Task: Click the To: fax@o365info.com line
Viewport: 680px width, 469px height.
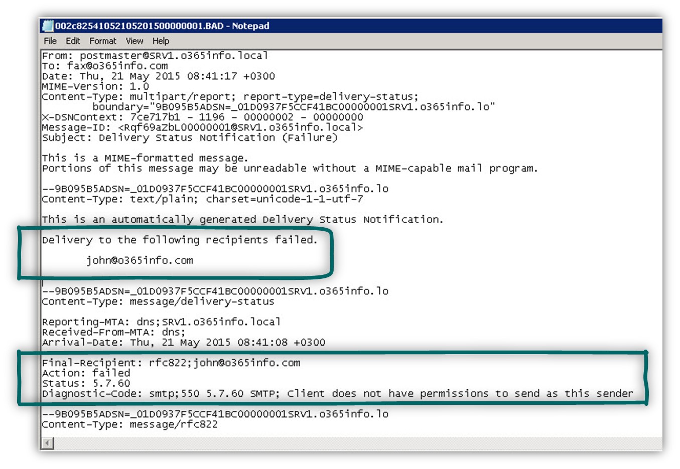Action: [105, 66]
